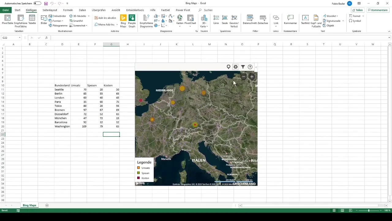Insert a Textfeld
This screenshot has width=392, height=221.
(305, 20)
